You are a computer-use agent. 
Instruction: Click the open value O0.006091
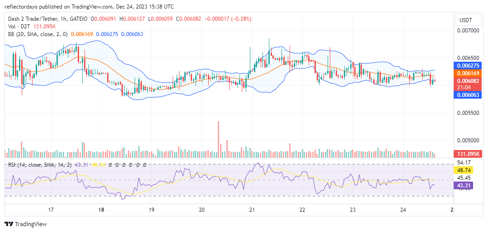(x=103, y=19)
